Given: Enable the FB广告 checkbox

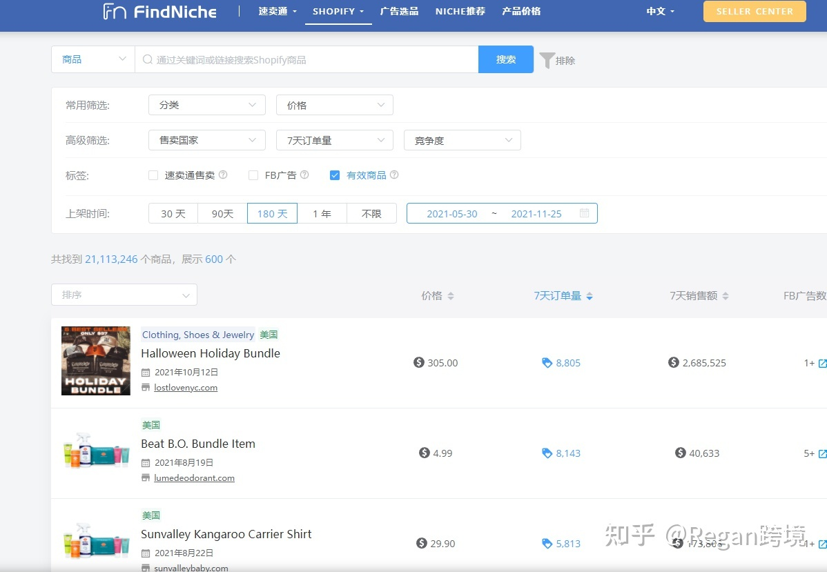Looking at the screenshot, I should (x=253, y=175).
